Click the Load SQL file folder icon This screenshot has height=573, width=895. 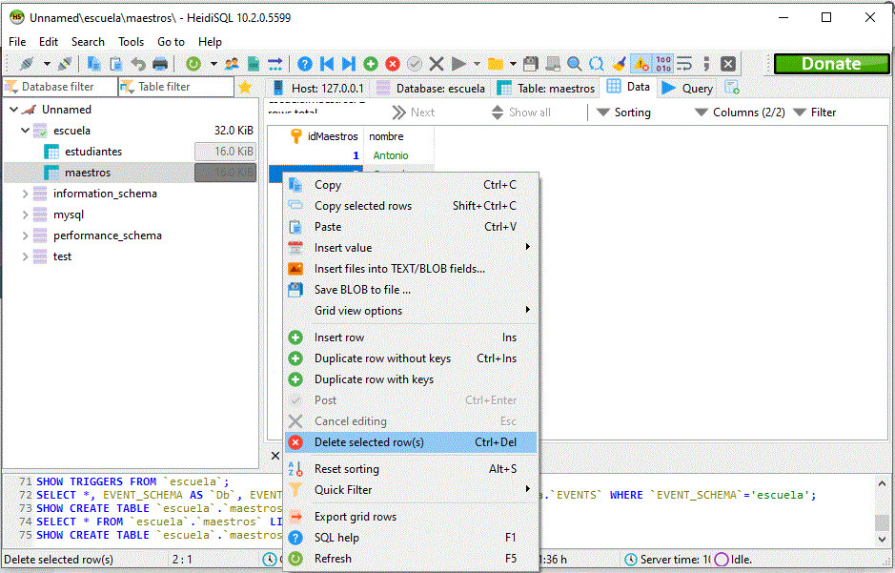pos(495,64)
